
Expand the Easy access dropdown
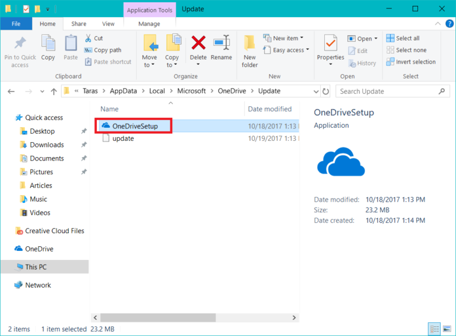point(308,49)
